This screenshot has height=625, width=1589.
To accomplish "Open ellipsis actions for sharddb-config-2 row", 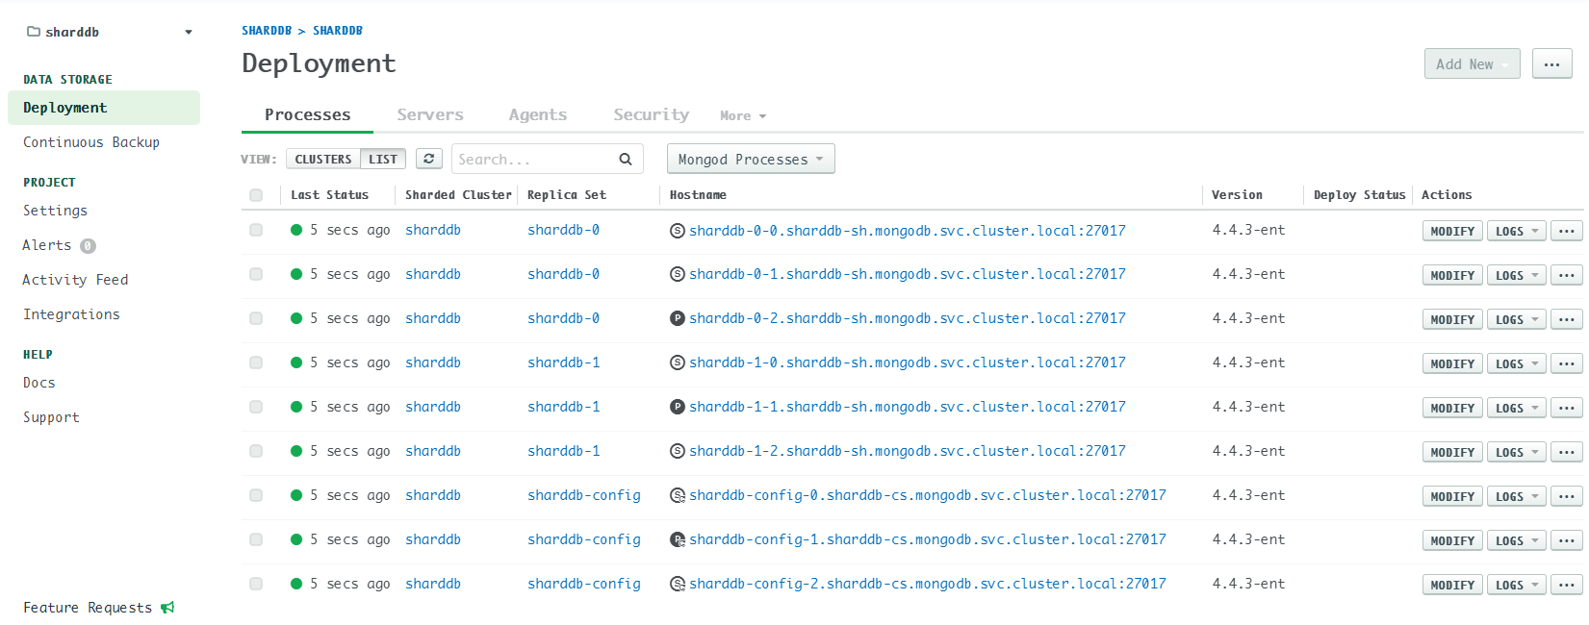I will pyautogui.click(x=1567, y=585).
